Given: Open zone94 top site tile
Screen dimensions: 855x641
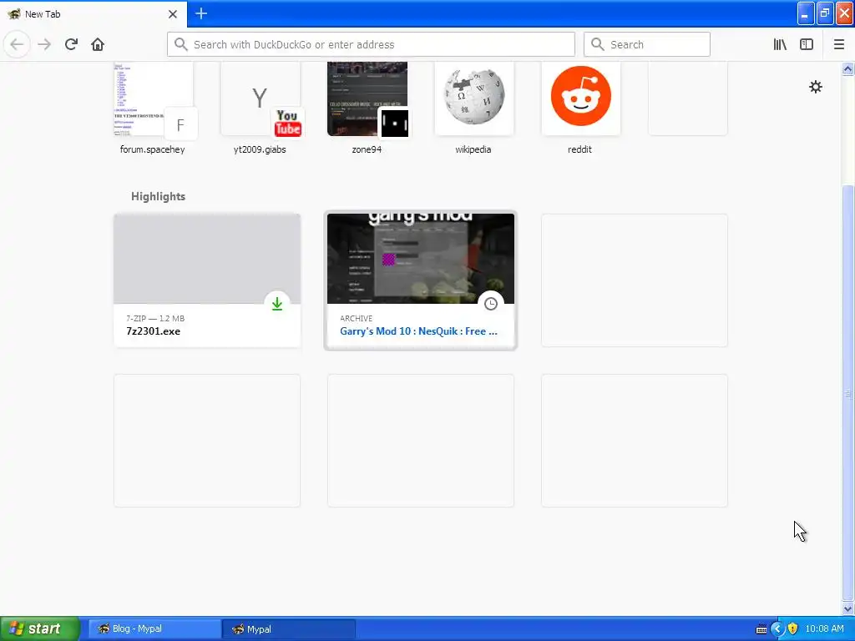Looking at the screenshot, I should click(x=367, y=98).
